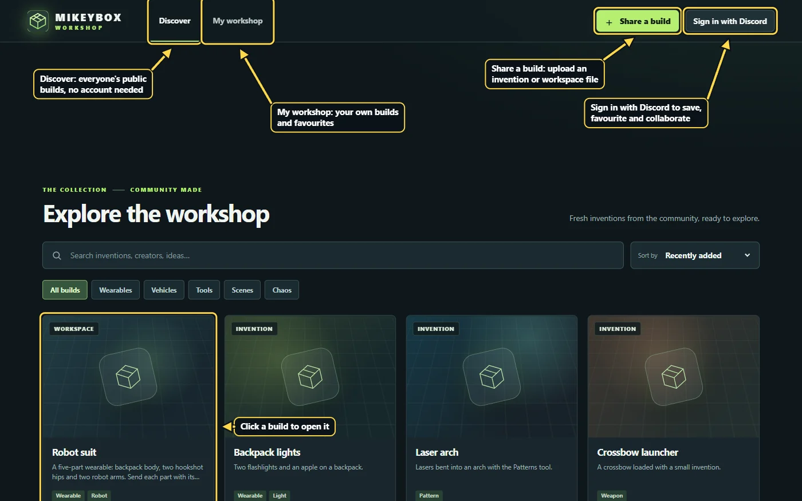The height and width of the screenshot is (501, 802).
Task: Click the INVENTION badge on Backpack lights
Action: (254, 329)
